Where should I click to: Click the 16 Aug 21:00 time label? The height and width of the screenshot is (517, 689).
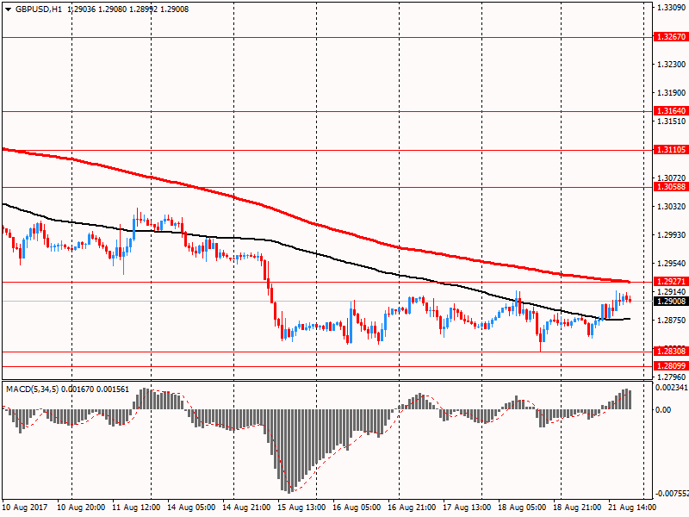click(412, 508)
